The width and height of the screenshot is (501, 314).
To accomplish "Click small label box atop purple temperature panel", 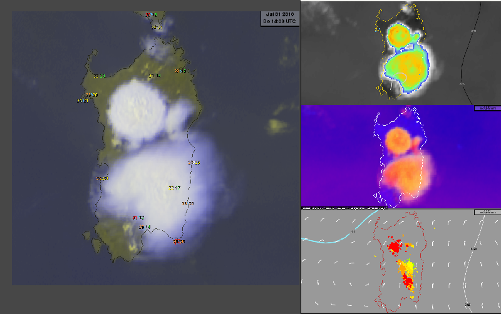I will [488, 108].
